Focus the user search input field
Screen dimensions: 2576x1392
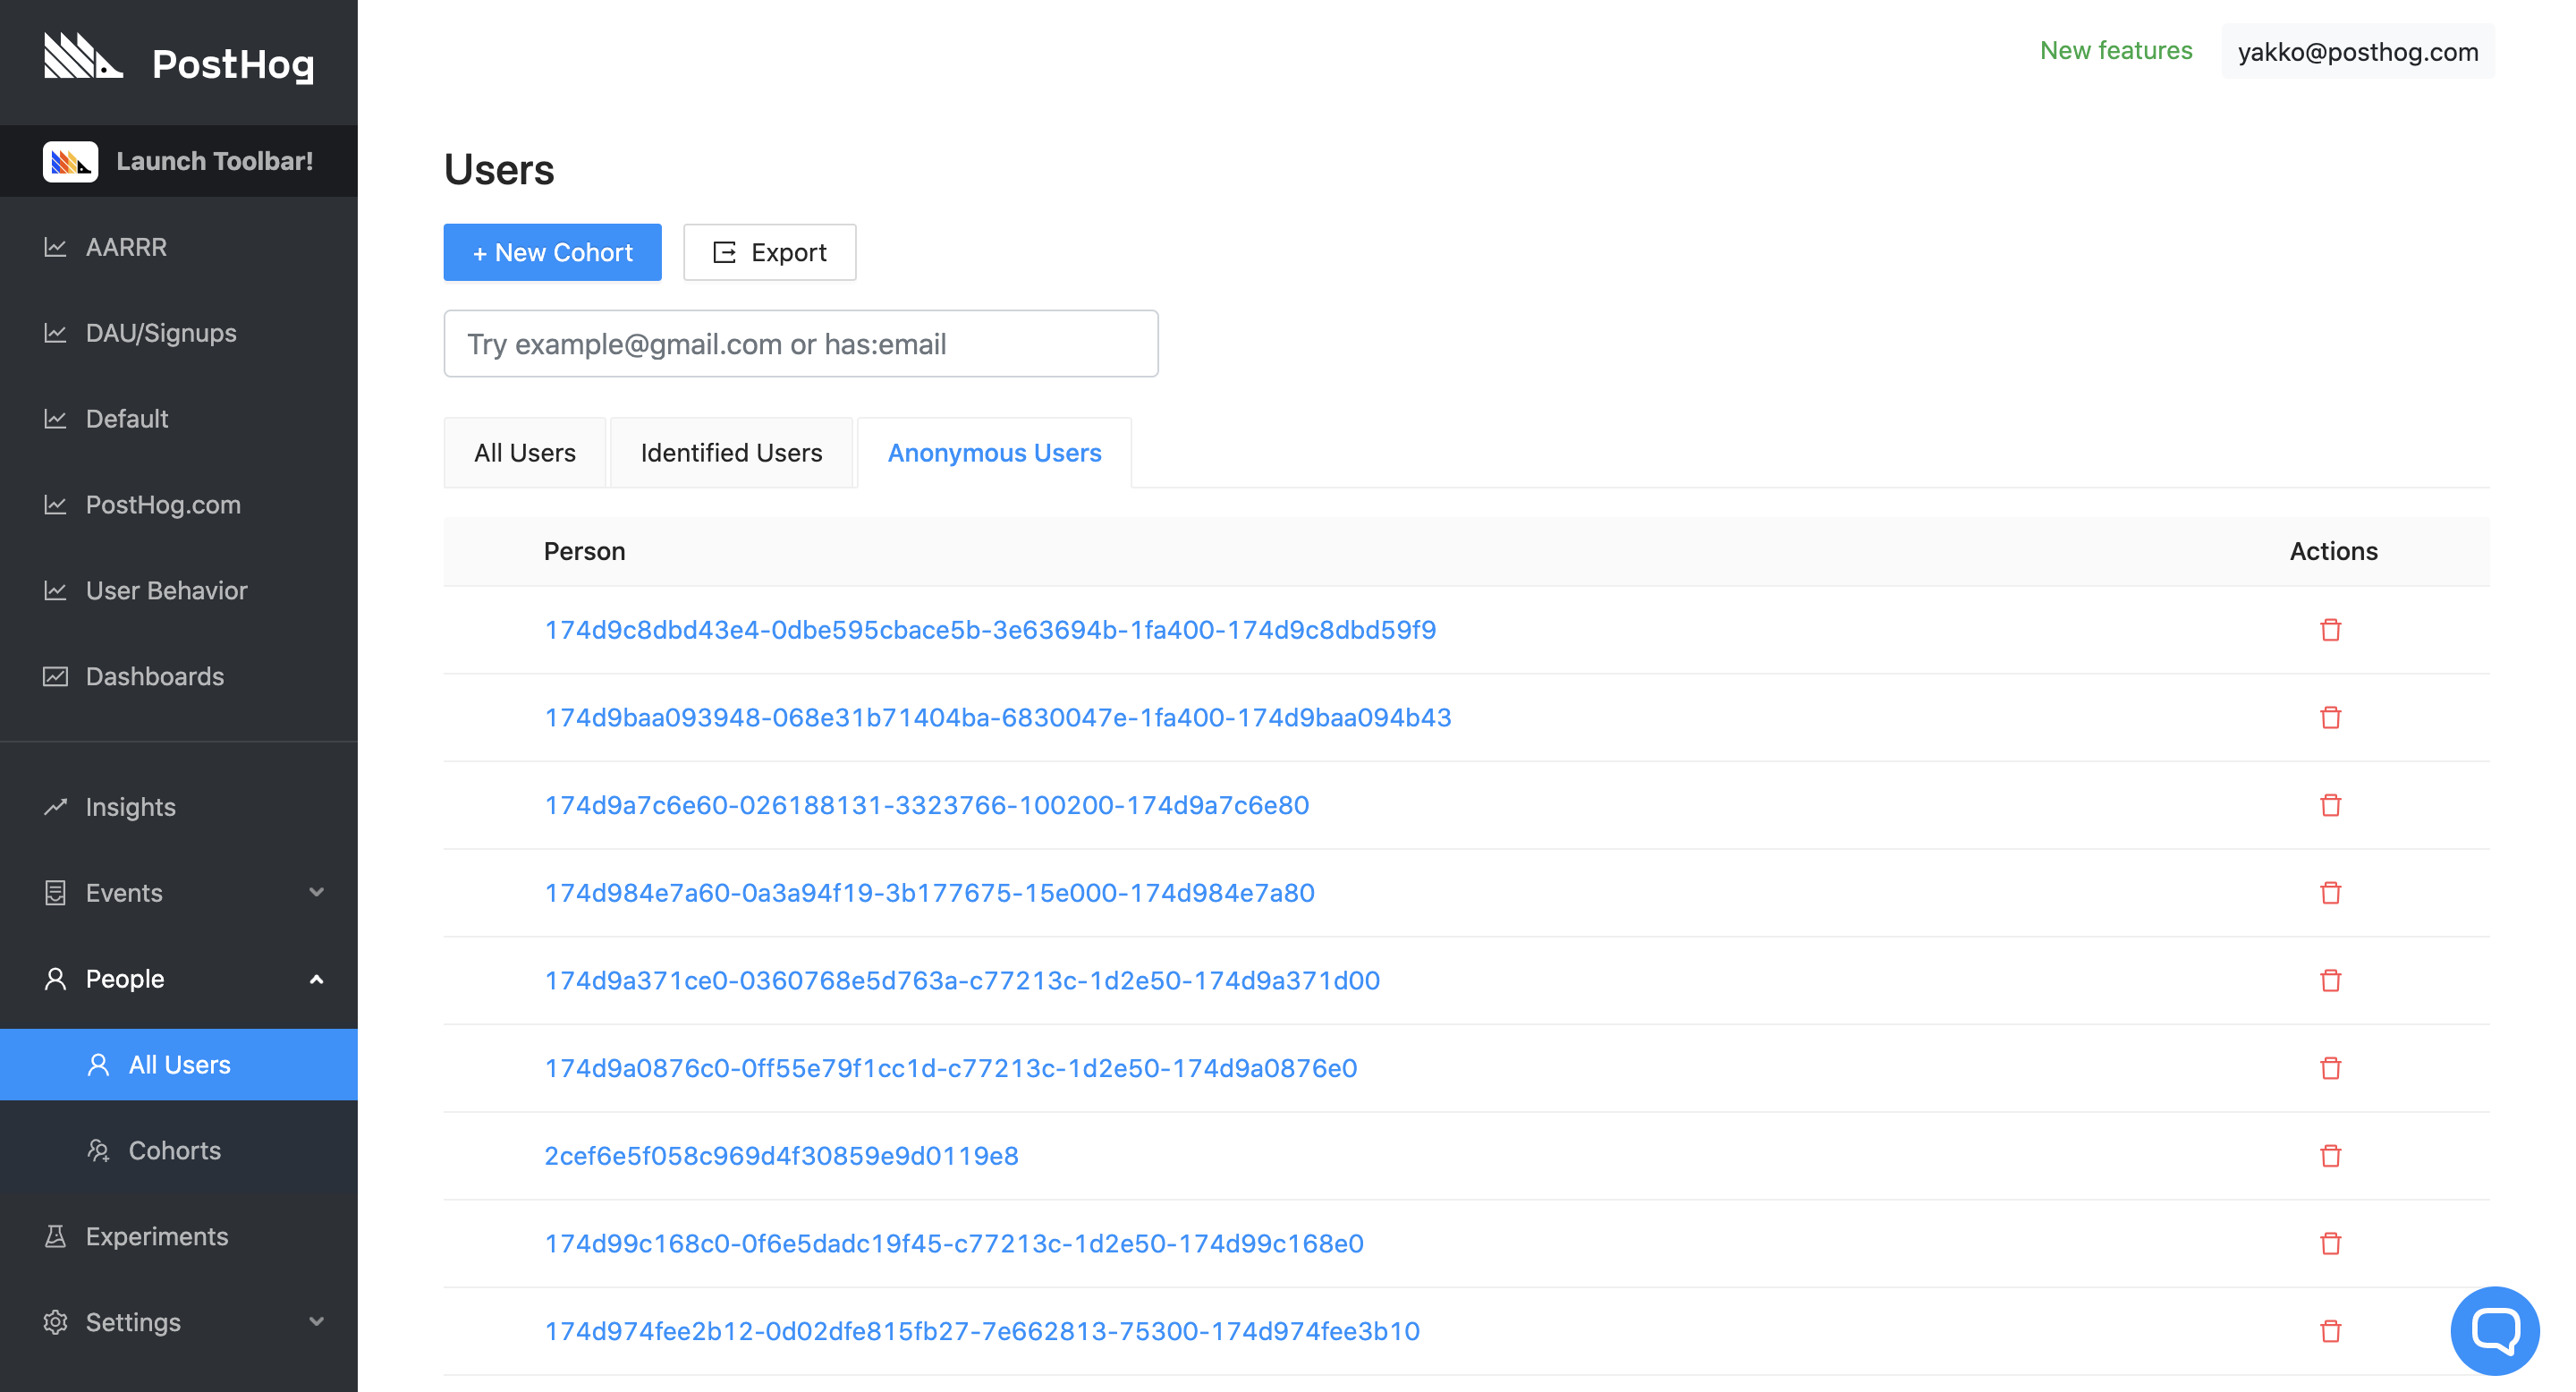coord(800,344)
